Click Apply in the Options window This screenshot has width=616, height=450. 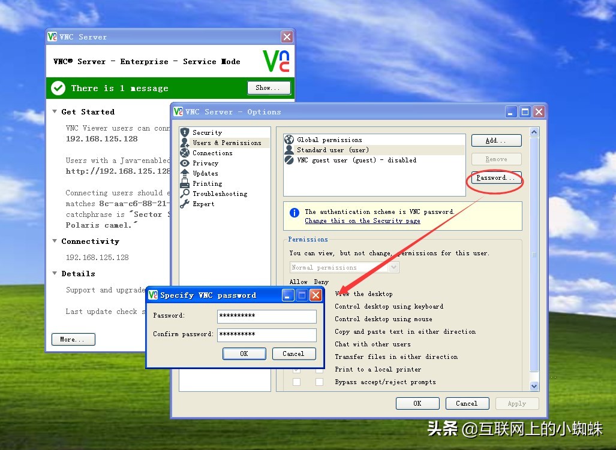click(x=517, y=403)
